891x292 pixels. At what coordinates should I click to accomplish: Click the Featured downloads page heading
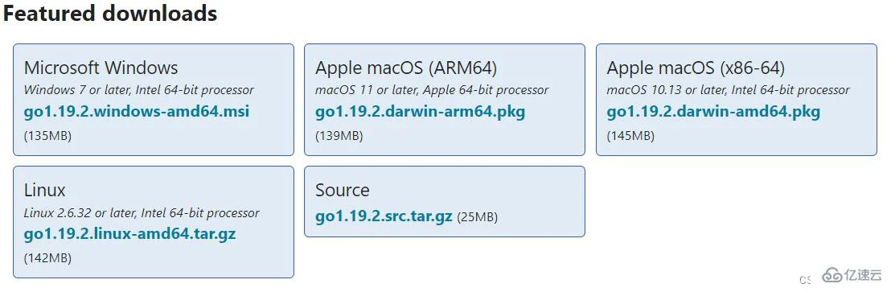coord(110,13)
